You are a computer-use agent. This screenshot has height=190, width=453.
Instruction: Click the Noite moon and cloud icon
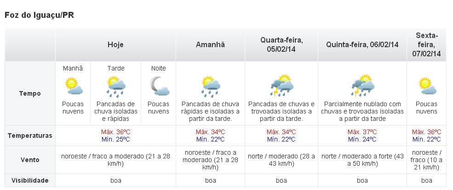[x=159, y=86]
